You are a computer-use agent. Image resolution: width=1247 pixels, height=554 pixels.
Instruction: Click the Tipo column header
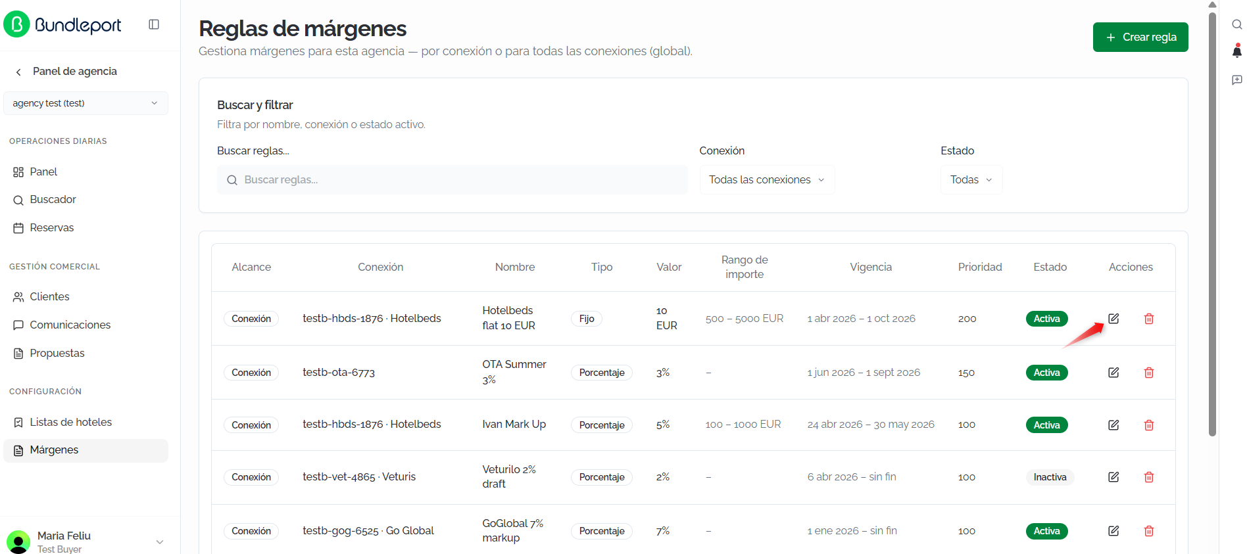pos(602,267)
